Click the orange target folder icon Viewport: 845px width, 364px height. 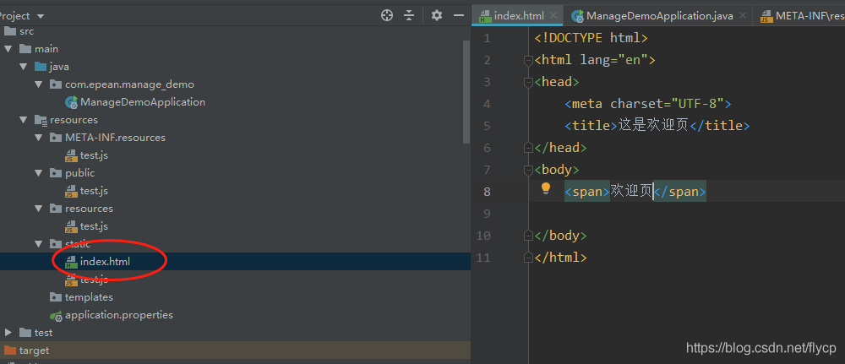10,350
